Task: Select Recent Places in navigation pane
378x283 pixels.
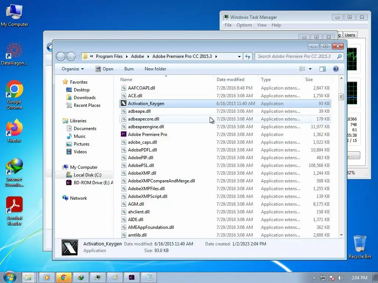Action: point(83,105)
